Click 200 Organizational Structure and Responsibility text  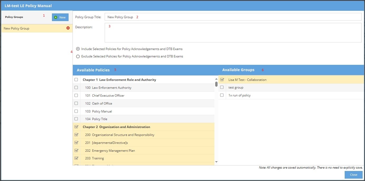(120, 135)
